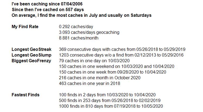This screenshot has height=112, width=203.
Task: Click the 'Biggest GeoFrenzy' label
Action: pyautogui.click(x=31, y=61)
